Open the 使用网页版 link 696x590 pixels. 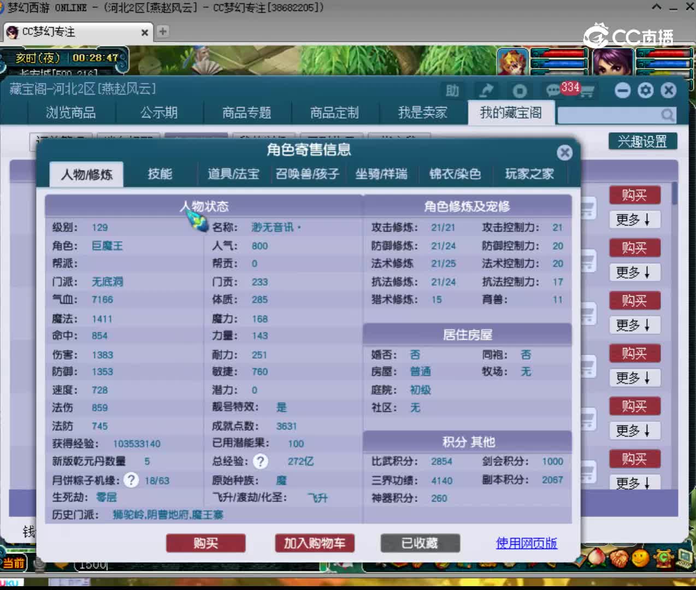pos(527,543)
